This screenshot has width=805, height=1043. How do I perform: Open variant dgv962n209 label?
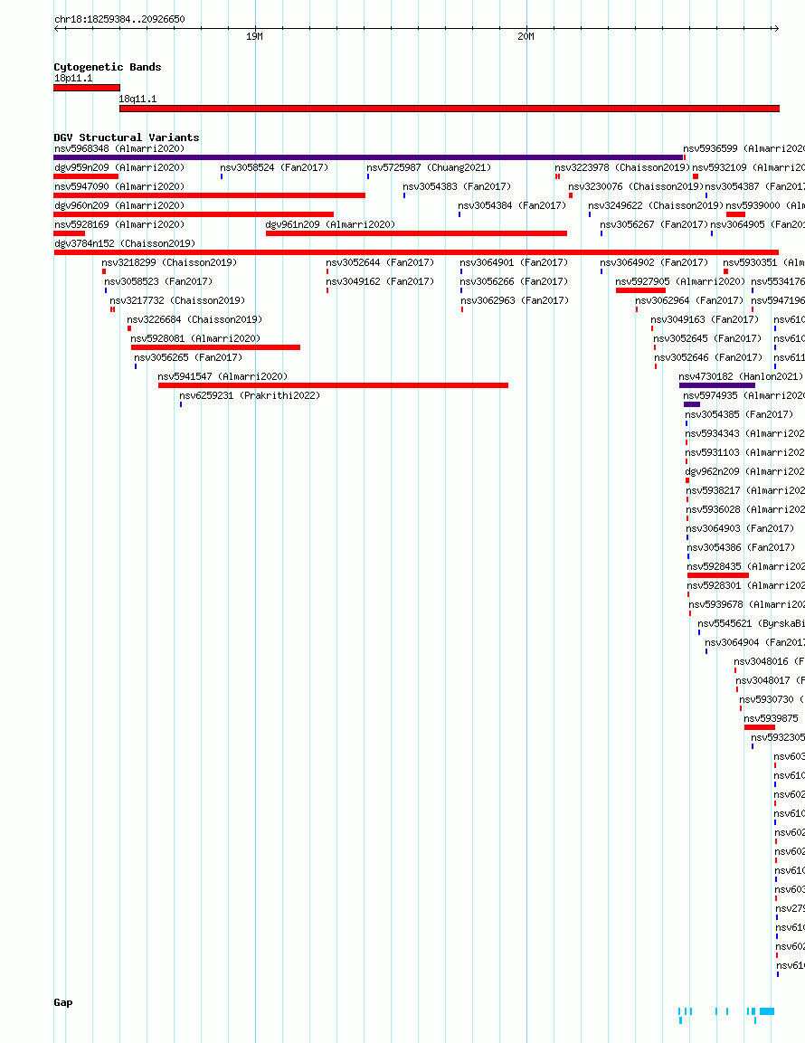point(744,471)
